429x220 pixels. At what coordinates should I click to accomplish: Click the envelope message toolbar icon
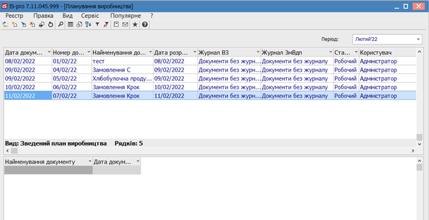(125, 25)
